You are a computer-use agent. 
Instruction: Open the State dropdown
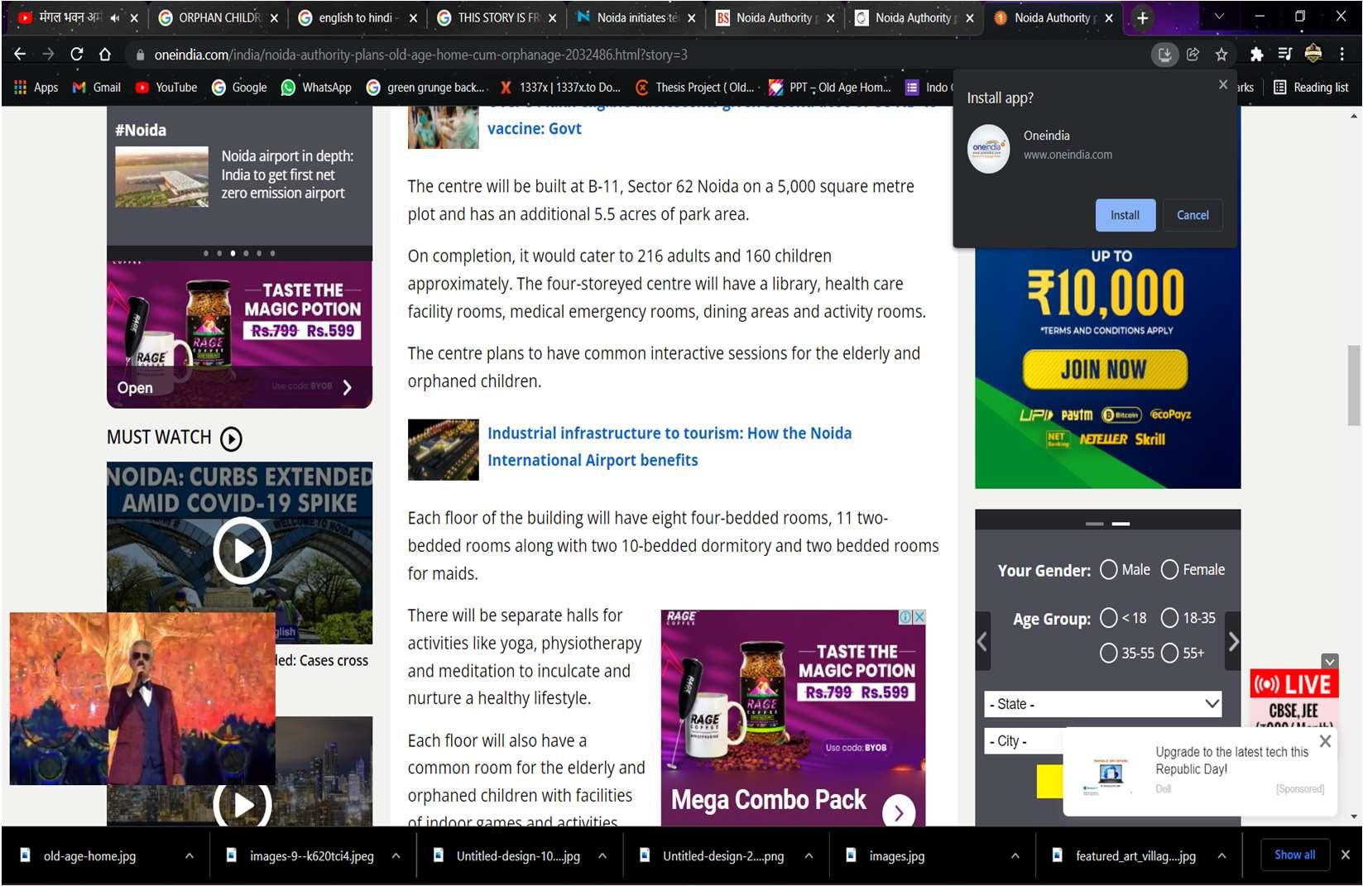[1103, 704]
